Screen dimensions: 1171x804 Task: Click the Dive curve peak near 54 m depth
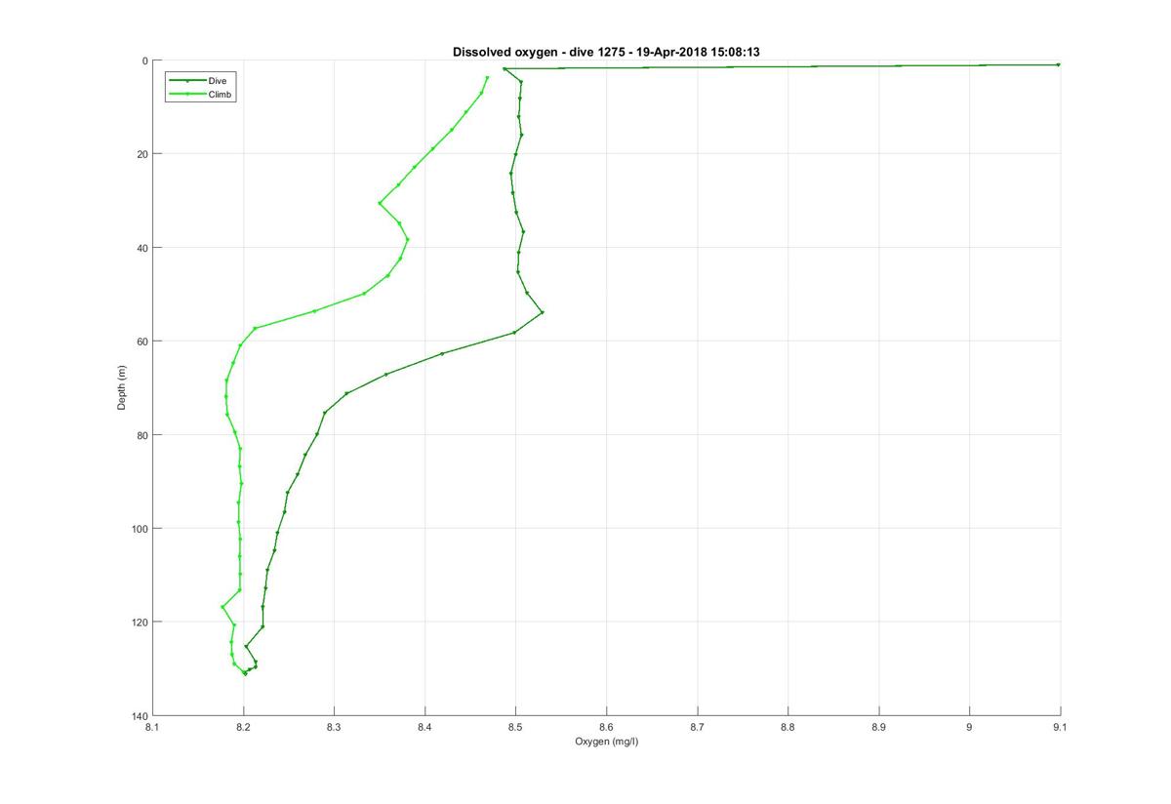542,312
